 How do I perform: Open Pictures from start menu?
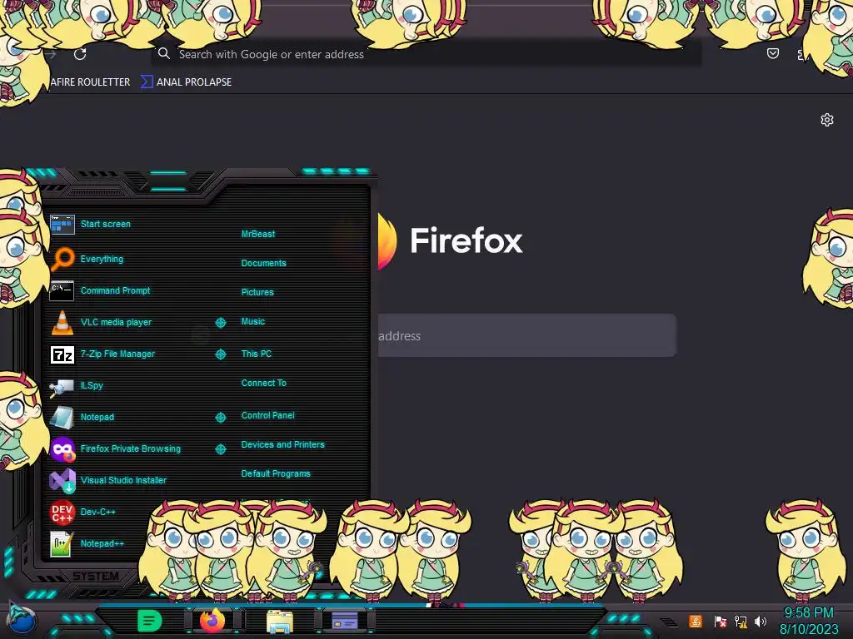257,292
